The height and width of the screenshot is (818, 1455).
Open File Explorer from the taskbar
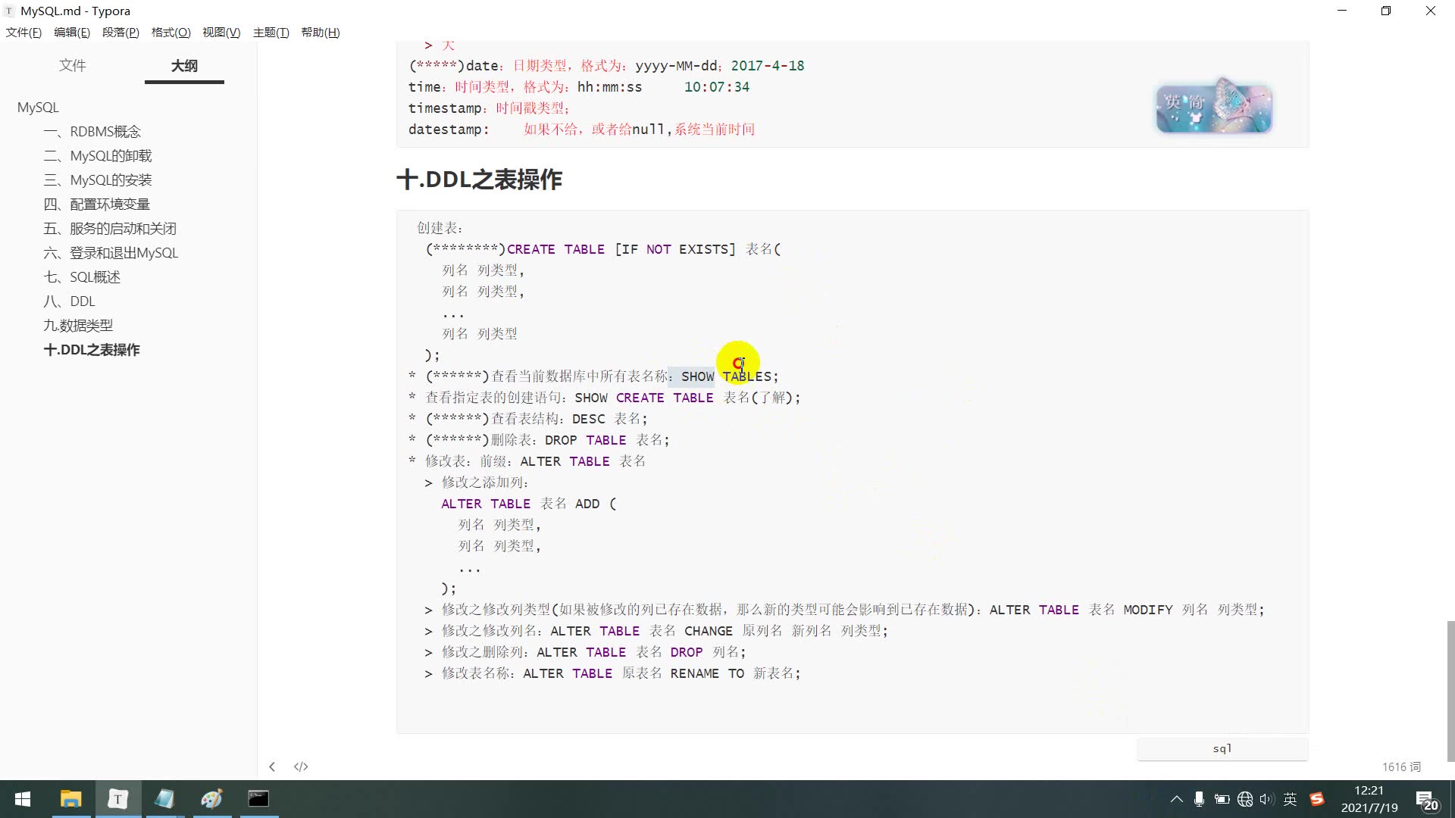70,799
